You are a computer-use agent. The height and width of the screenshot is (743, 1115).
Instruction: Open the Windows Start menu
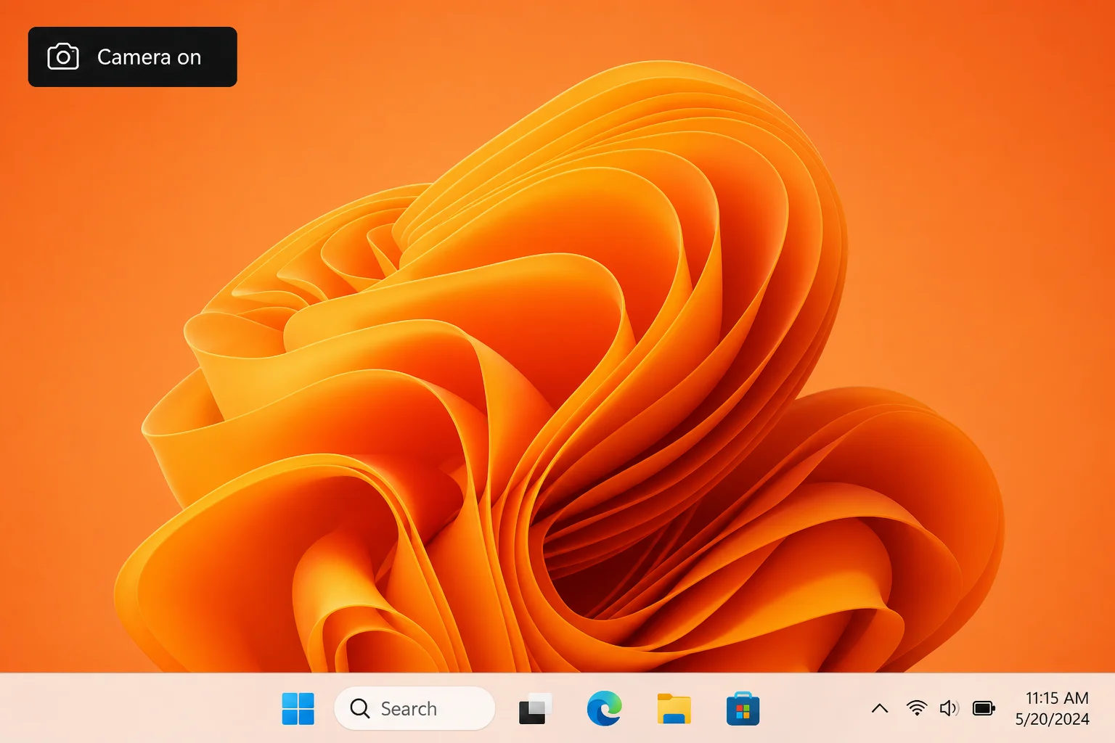pyautogui.click(x=298, y=708)
